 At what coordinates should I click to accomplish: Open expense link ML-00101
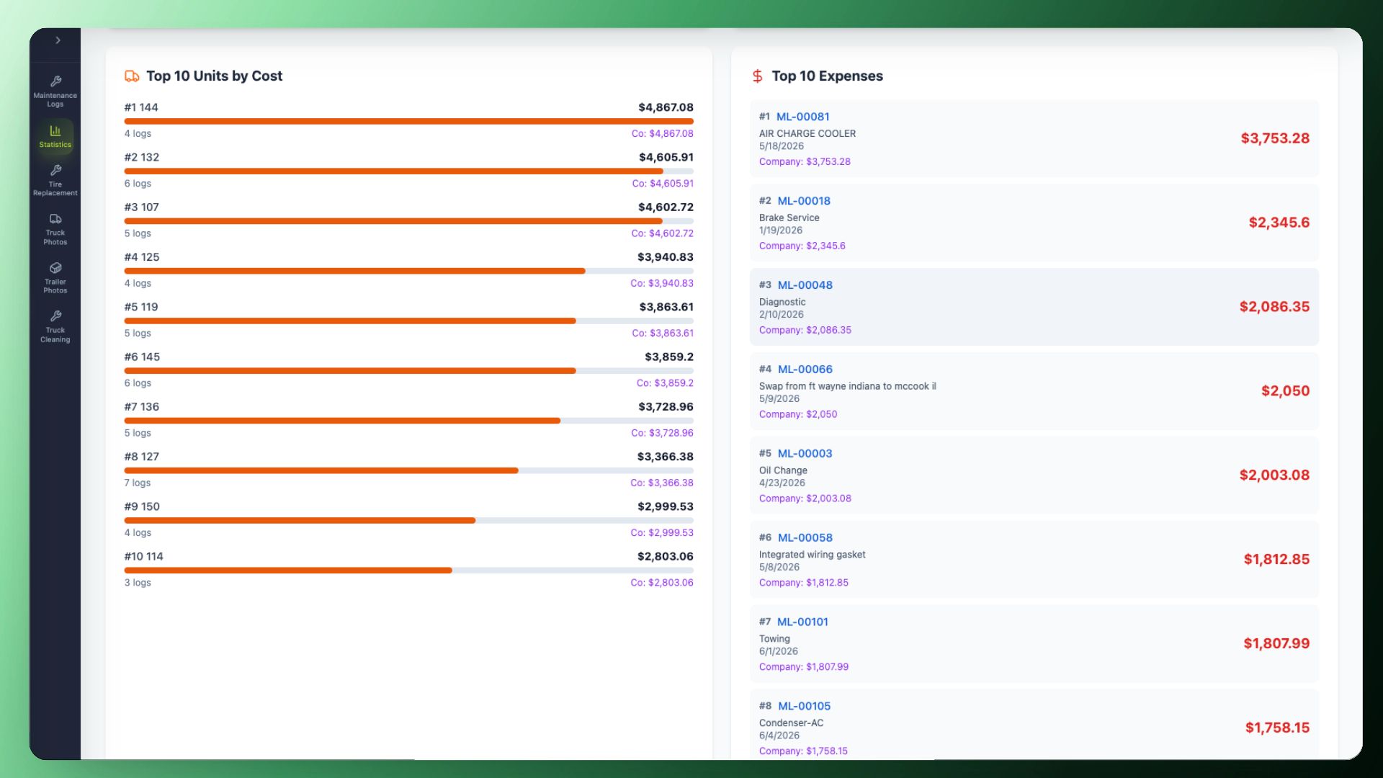tap(802, 622)
